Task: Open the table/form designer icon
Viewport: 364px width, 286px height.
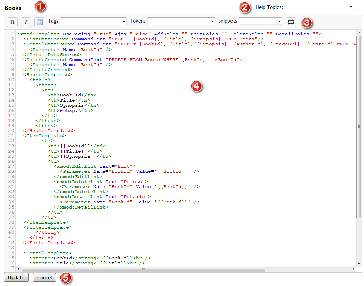Action: pyautogui.click(x=40, y=22)
